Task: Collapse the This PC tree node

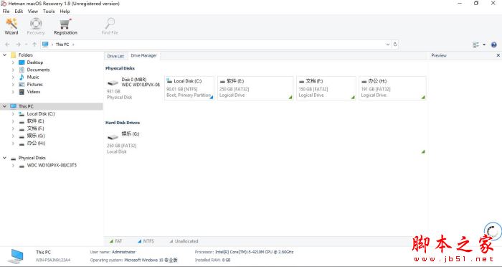Action: click(5, 106)
